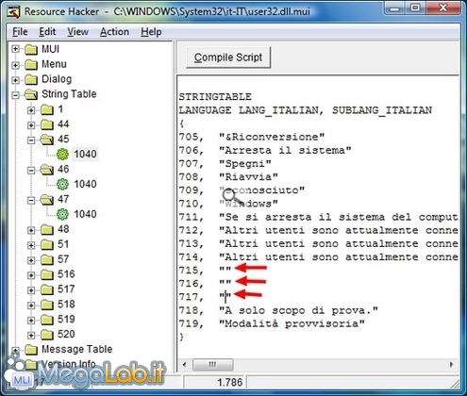This screenshot has width=467, height=396.
Task: Click the folder icon for 516
Action: (x=47, y=274)
